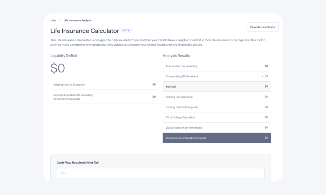Click the Existing Life Insurance row
326x195 pixels.
[x=216, y=97]
